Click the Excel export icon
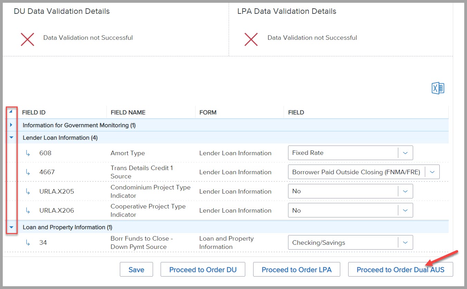The width and height of the screenshot is (467, 289). pos(438,88)
